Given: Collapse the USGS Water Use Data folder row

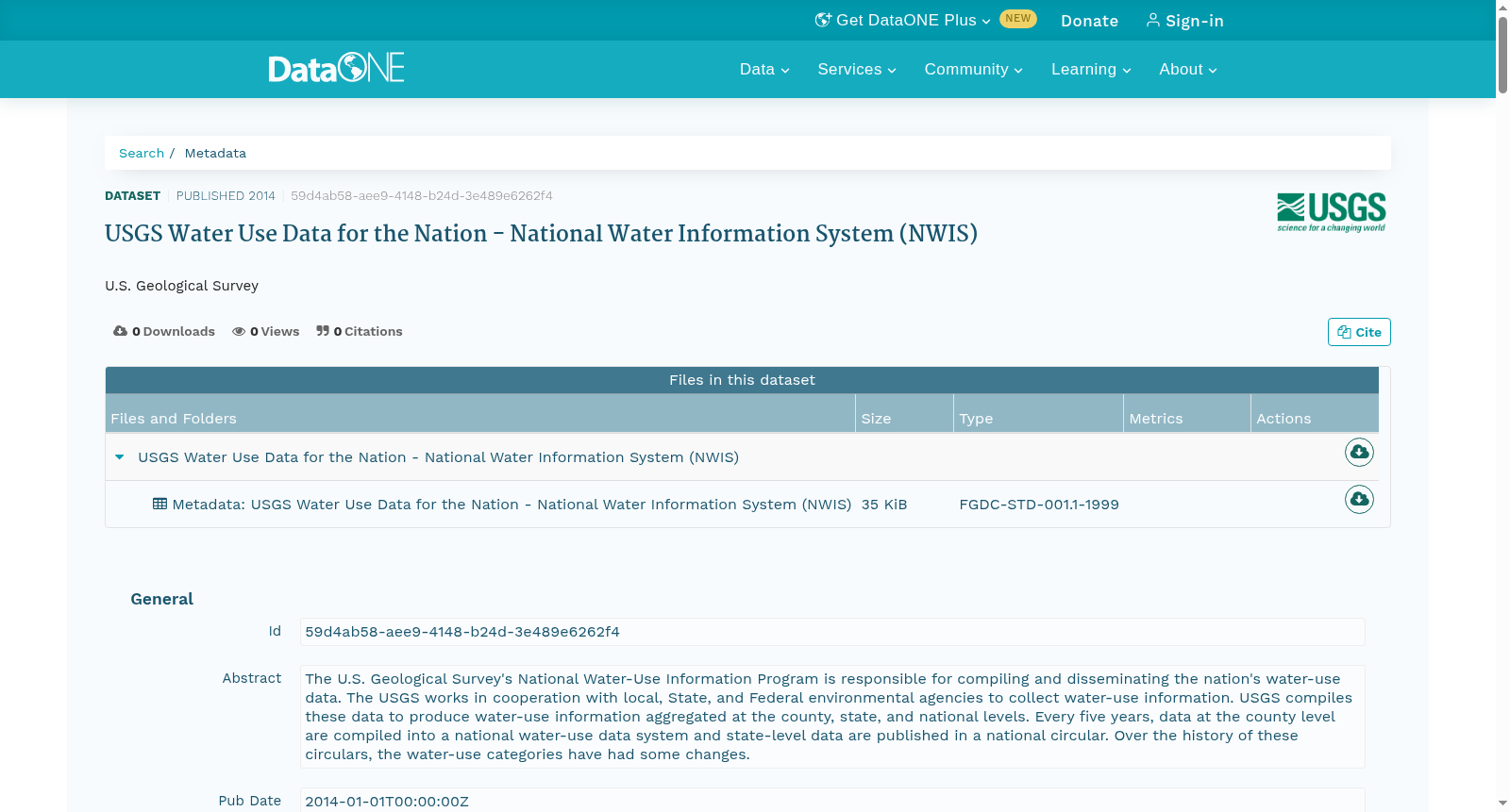Looking at the screenshot, I should tap(119, 457).
